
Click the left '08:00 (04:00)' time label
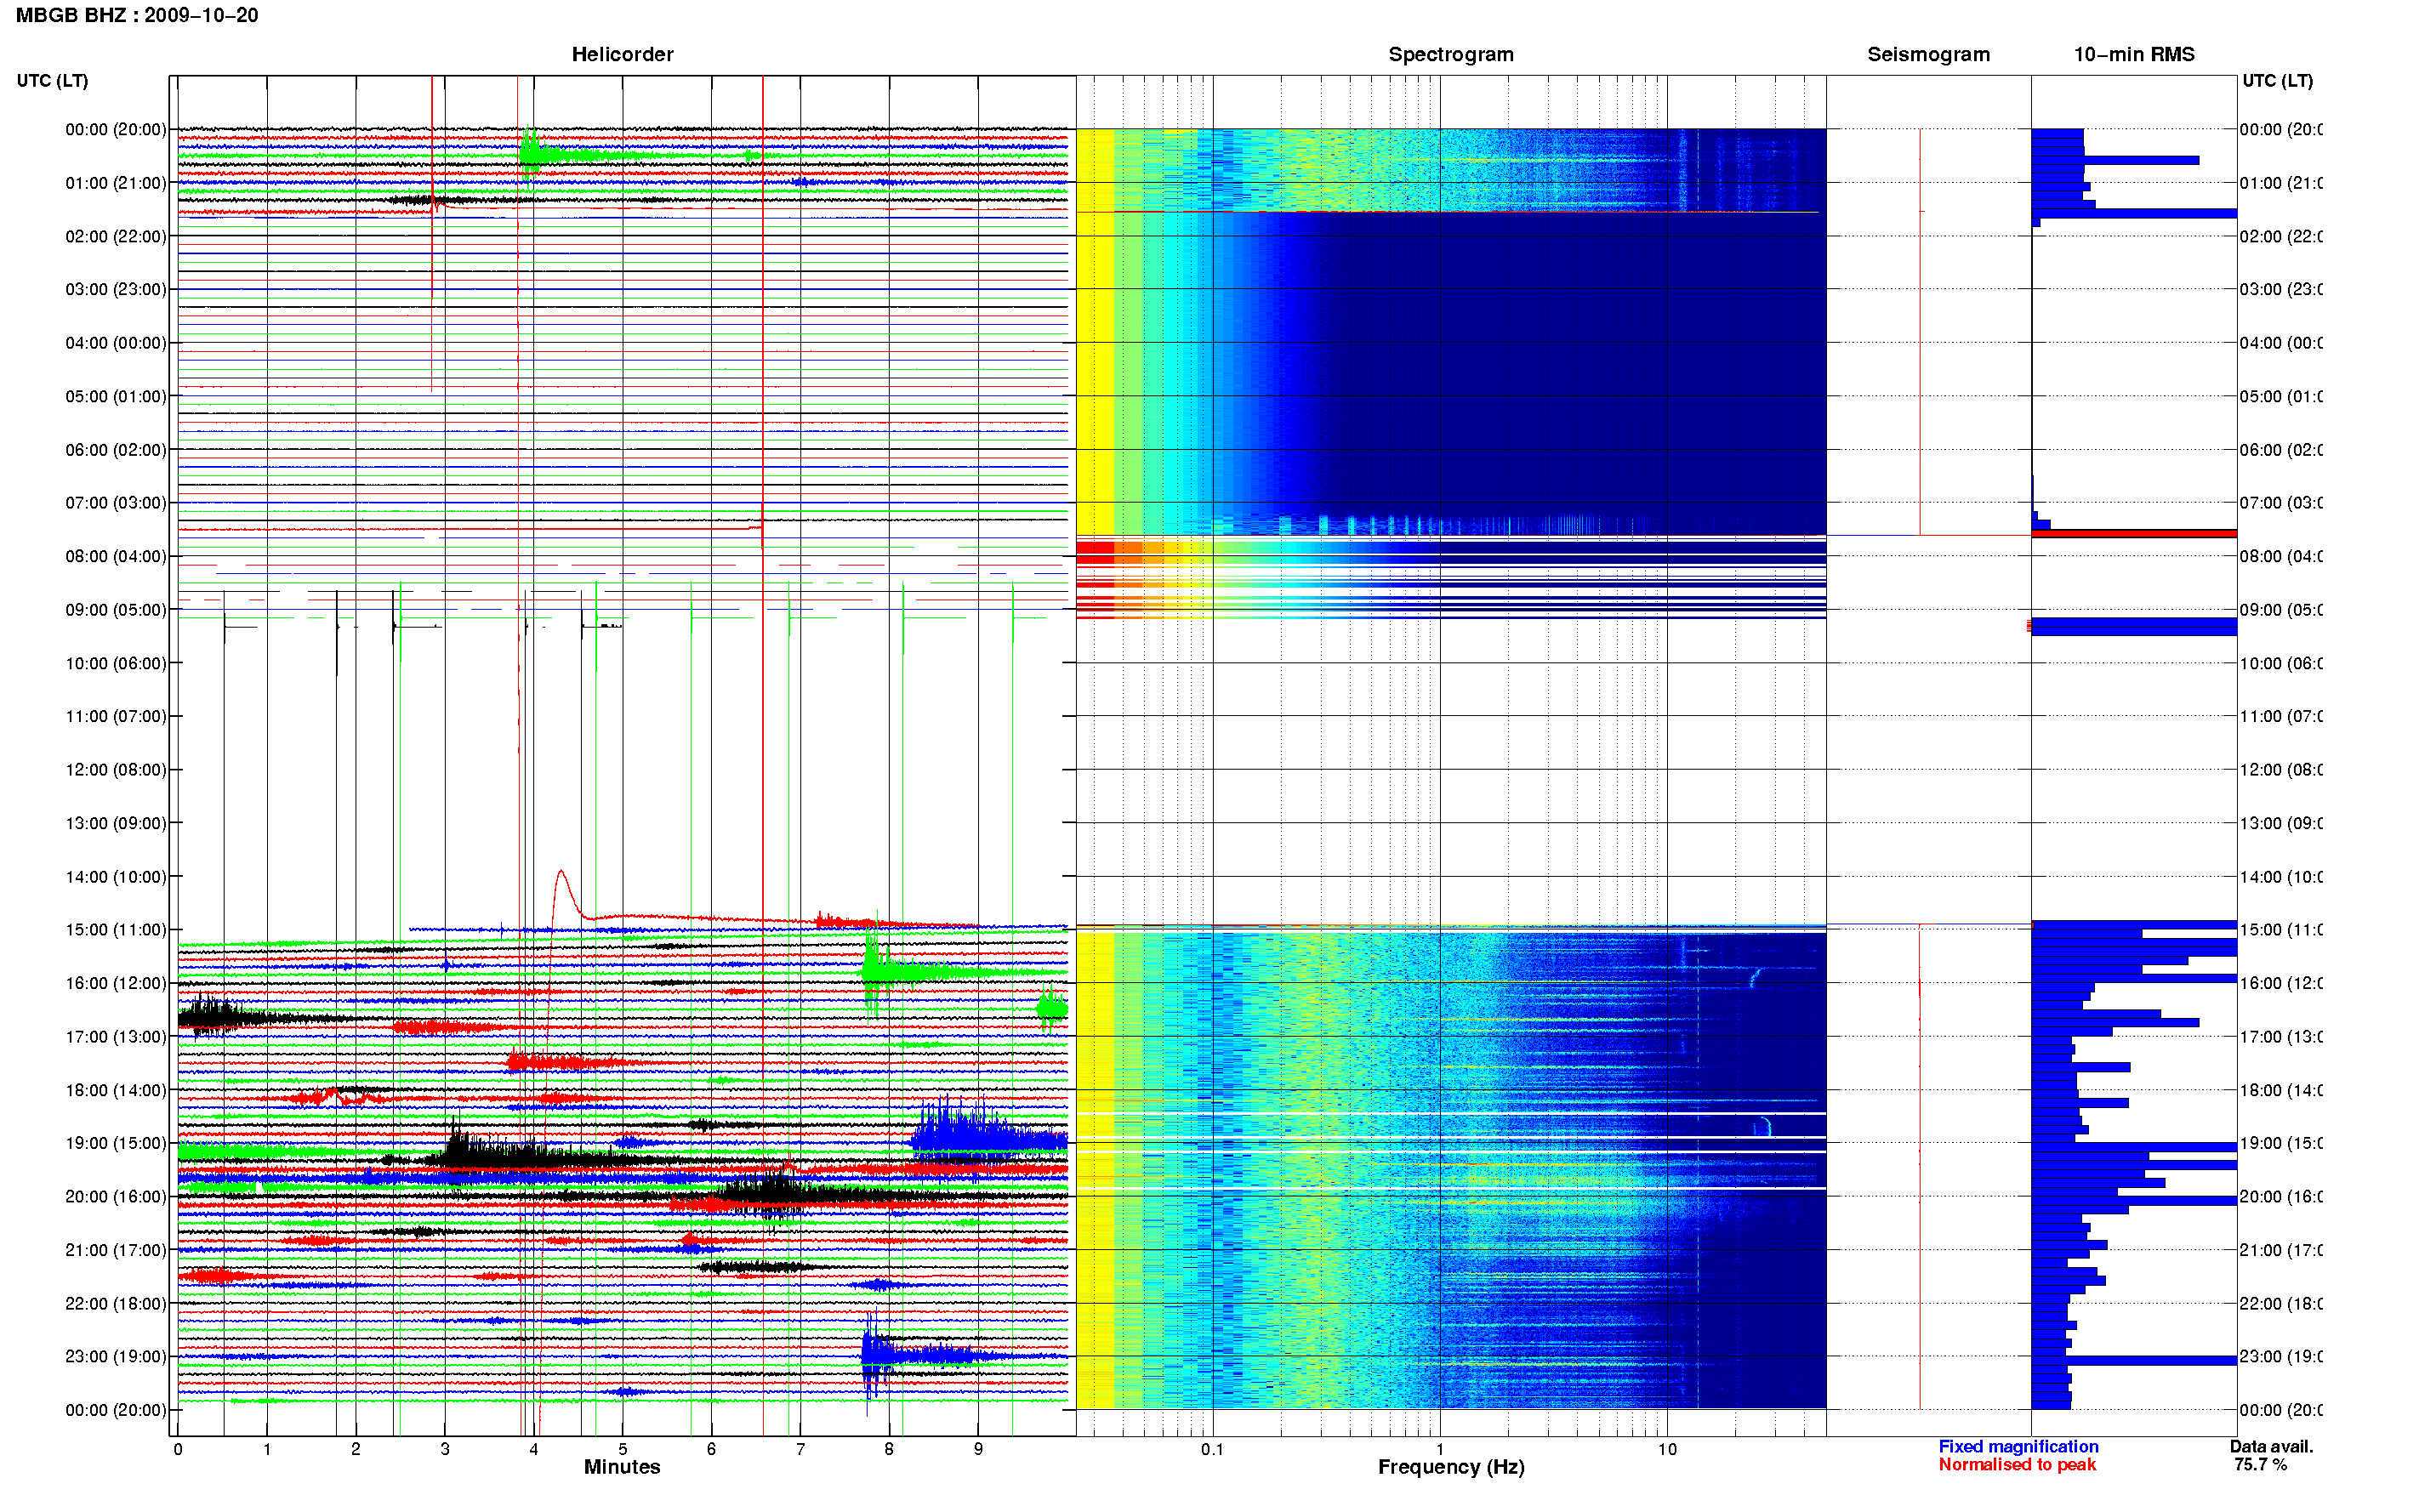(x=116, y=556)
